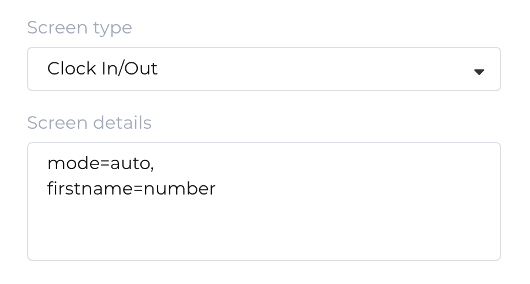Place cursor after the word number

coord(216,189)
